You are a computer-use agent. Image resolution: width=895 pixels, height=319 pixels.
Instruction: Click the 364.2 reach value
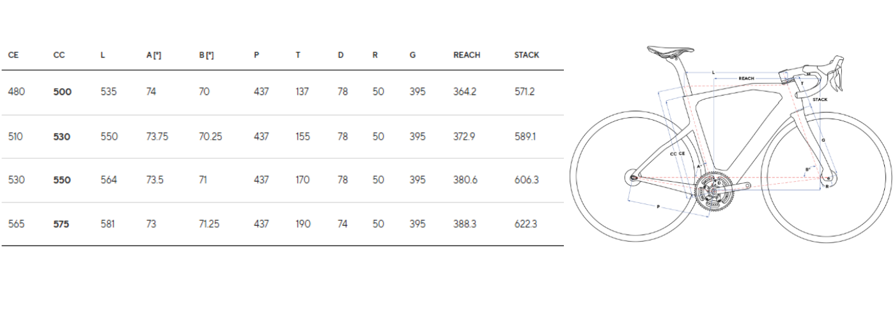click(x=465, y=92)
